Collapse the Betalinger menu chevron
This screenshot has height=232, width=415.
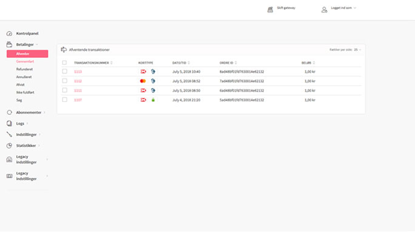37,44
